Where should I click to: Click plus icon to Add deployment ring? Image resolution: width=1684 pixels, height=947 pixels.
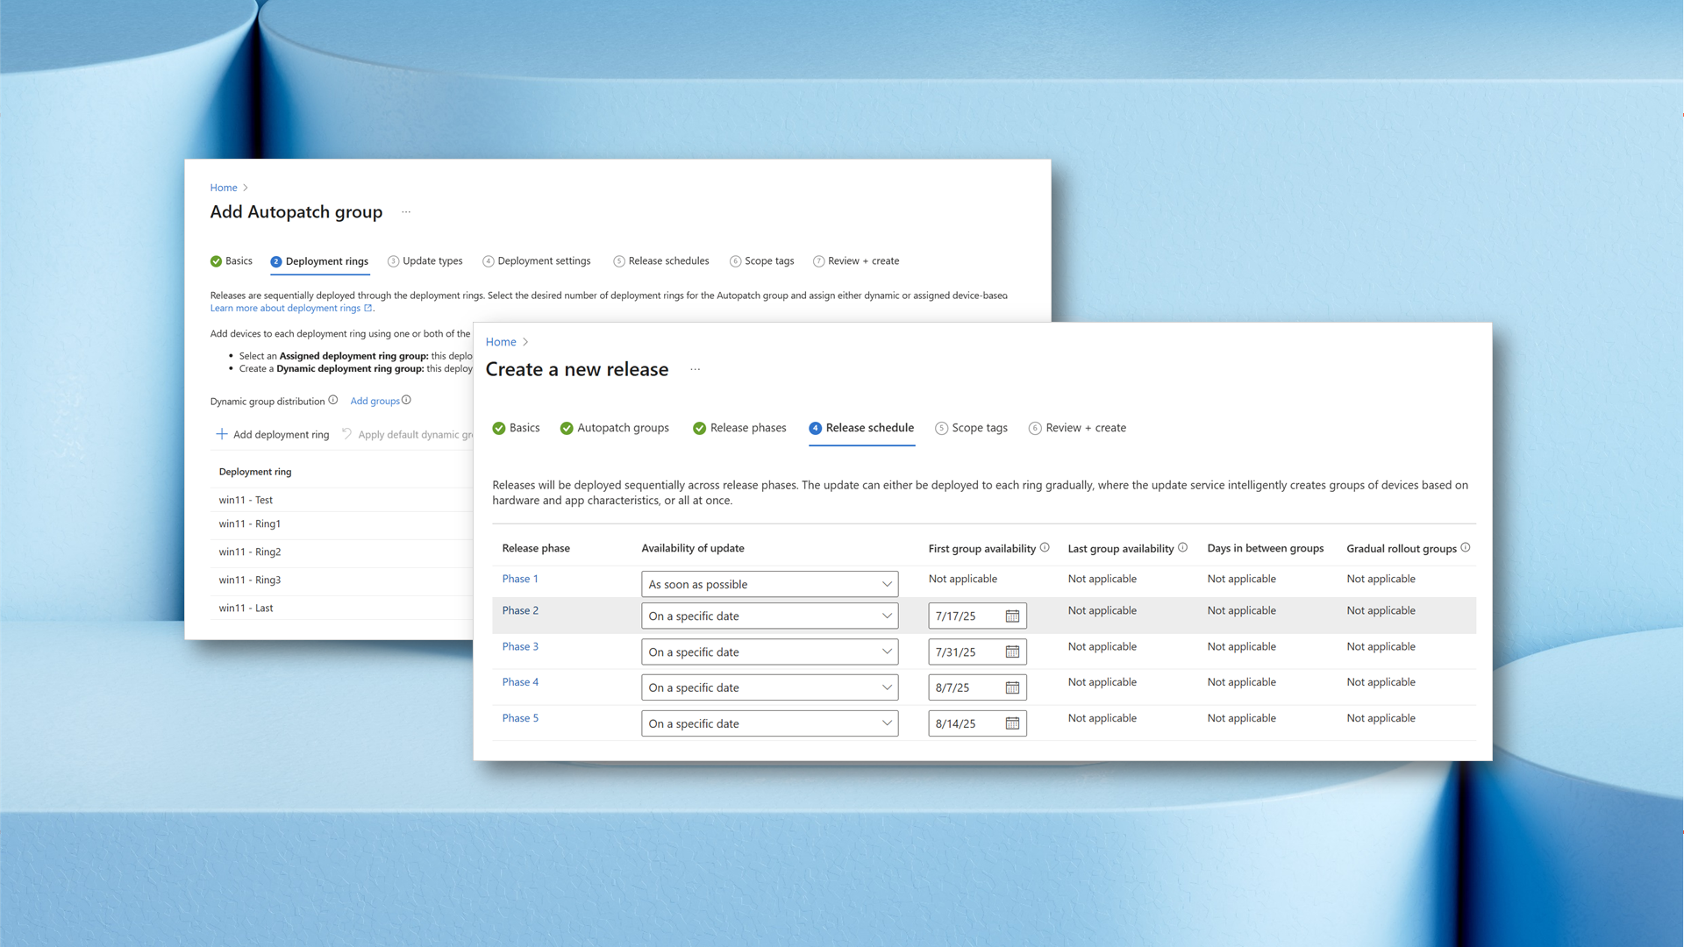[x=222, y=434]
